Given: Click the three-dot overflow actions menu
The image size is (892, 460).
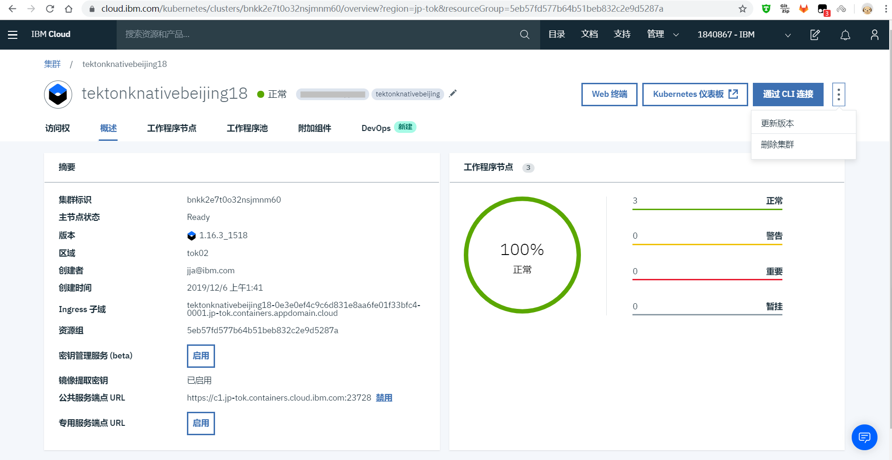Looking at the screenshot, I should tap(839, 95).
